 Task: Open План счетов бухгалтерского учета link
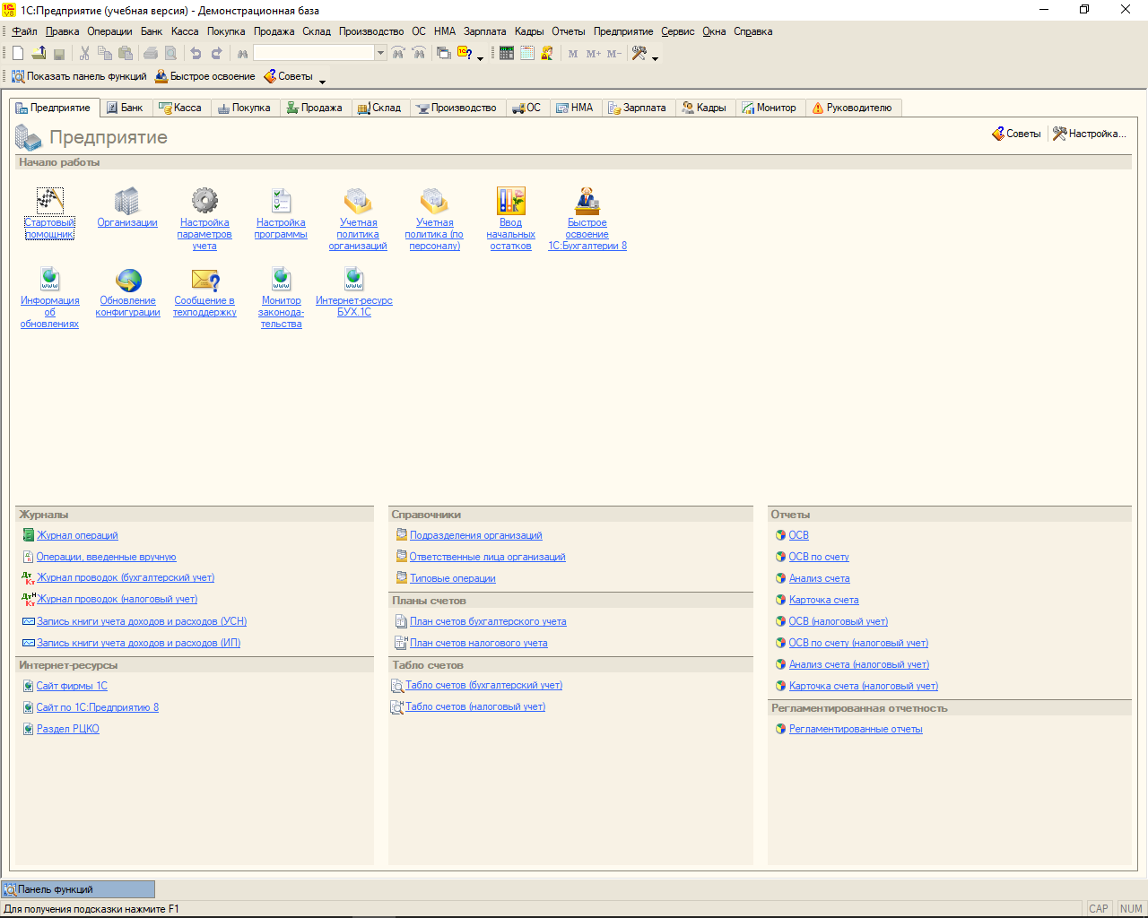[x=488, y=621]
